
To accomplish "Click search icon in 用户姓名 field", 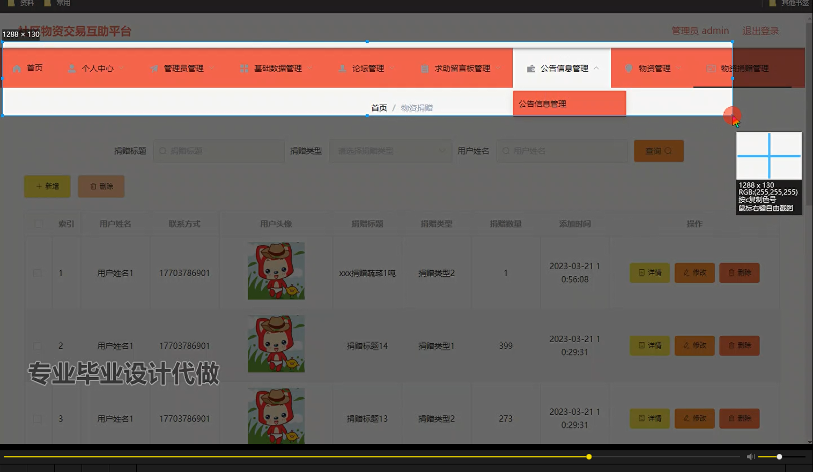I will (506, 151).
